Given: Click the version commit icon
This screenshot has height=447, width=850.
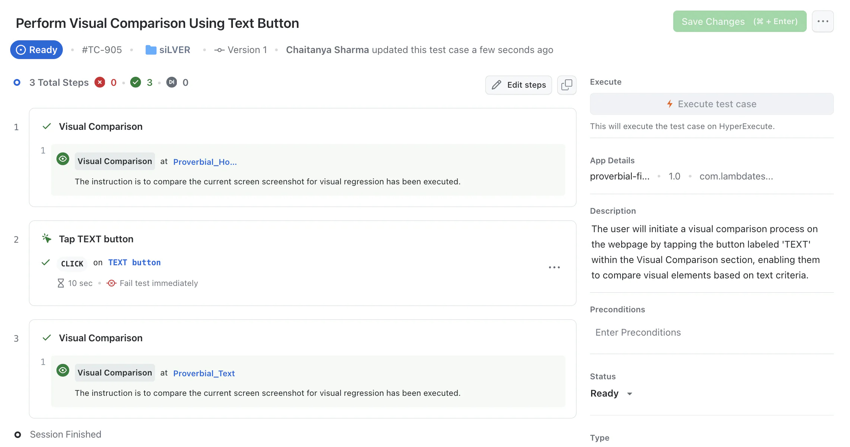Looking at the screenshot, I should pos(219,50).
